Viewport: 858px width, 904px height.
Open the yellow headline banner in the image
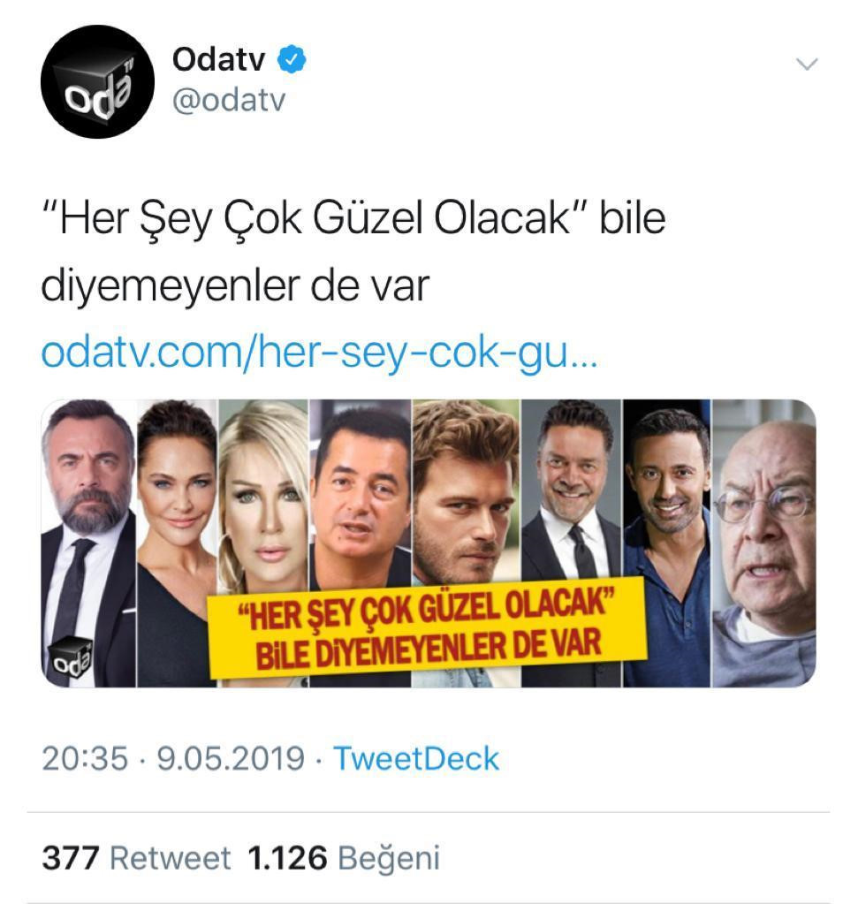[x=428, y=627]
